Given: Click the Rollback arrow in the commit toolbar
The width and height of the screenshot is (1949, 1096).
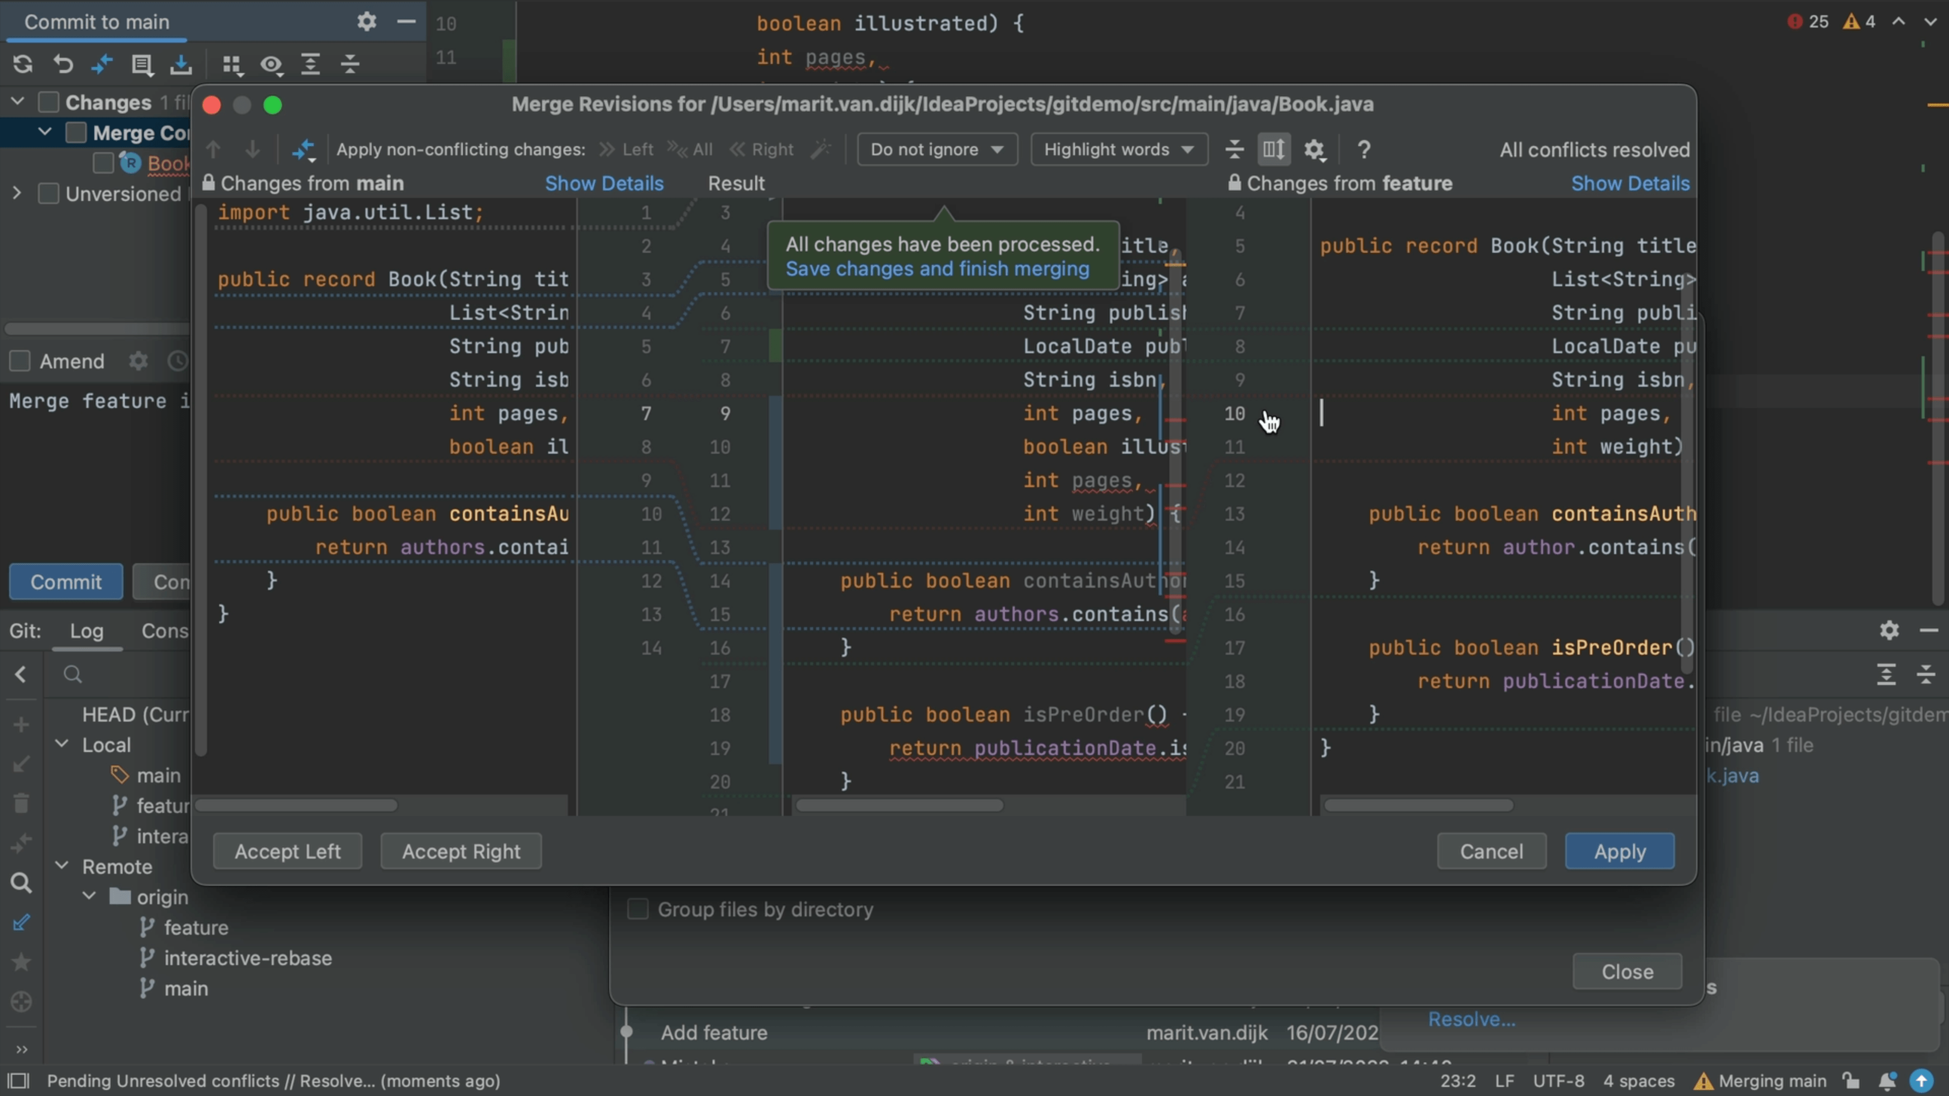Looking at the screenshot, I should click(x=63, y=65).
